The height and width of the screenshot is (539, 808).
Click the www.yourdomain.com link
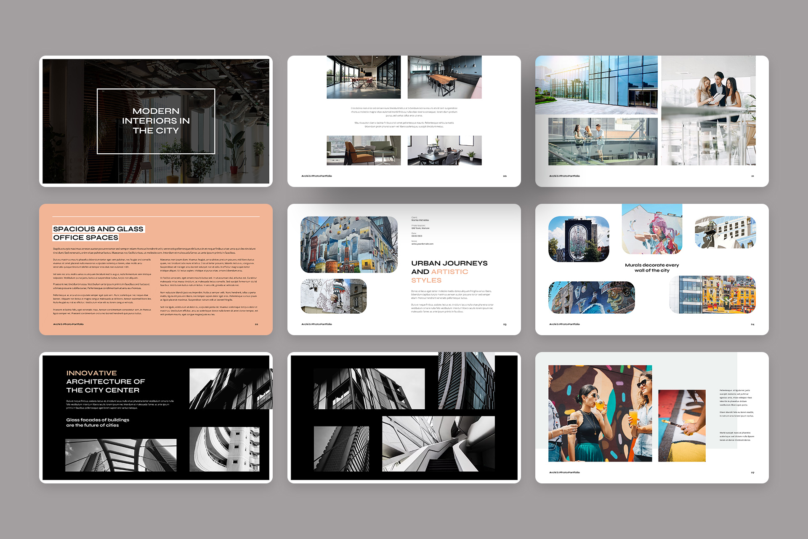(423, 244)
